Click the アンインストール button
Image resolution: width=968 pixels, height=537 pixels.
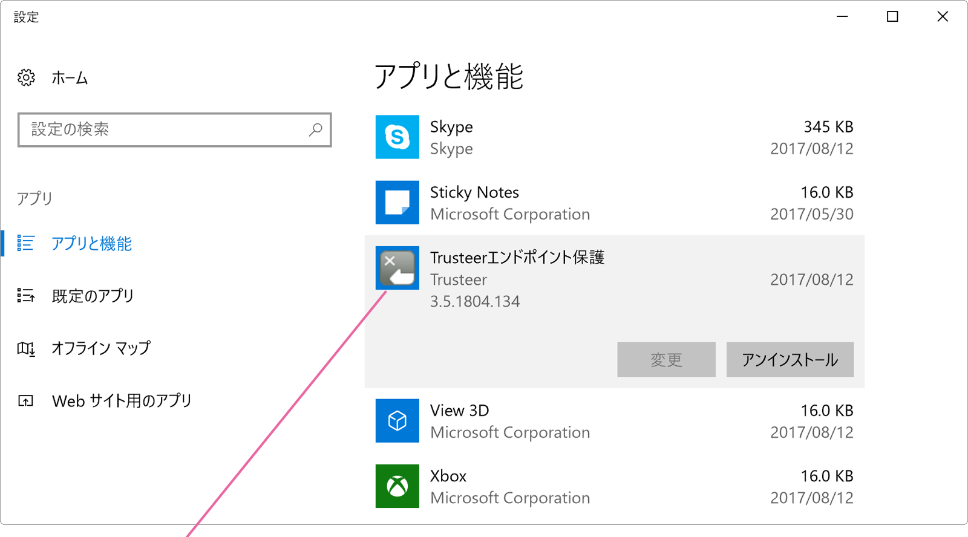pyautogui.click(x=790, y=360)
